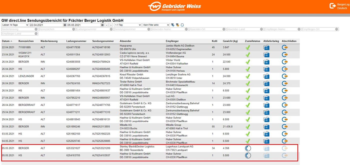The height and width of the screenshot is (165, 350).
Task: Click the blue filter save icon
Action: pos(172,25)
